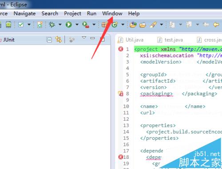Expand the coverage run dropdown arrow
Viewport: 222px width, 169px height.
94,24
